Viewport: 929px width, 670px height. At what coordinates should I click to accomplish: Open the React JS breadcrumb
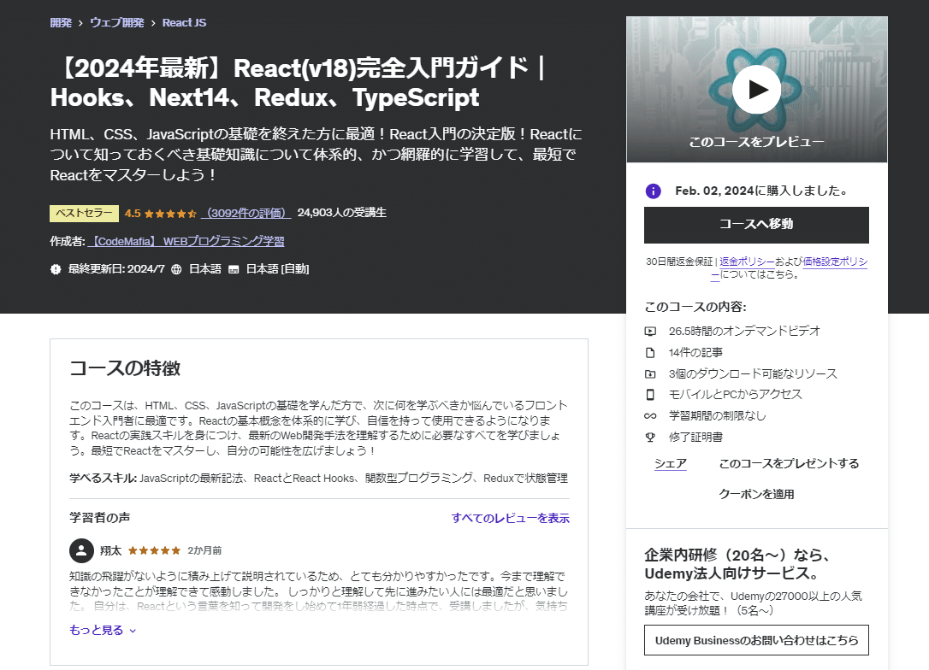click(184, 23)
